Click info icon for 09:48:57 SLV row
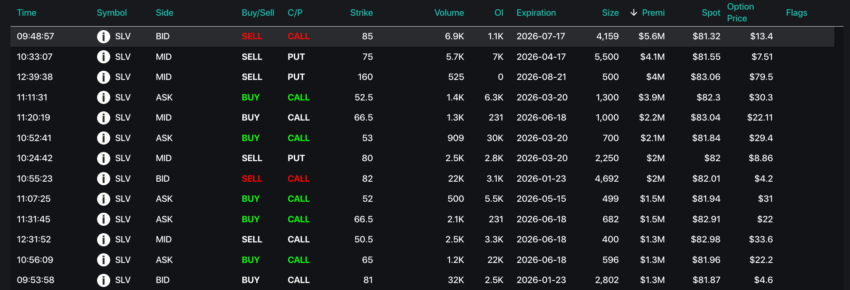Screen dimensions: 850x290 click(x=103, y=37)
